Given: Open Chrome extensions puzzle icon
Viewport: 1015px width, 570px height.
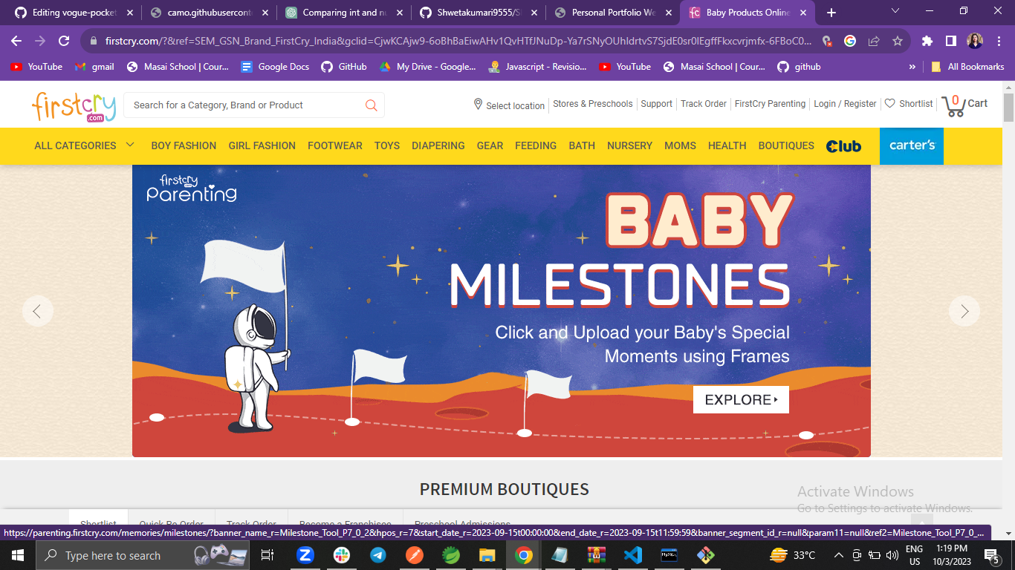Looking at the screenshot, I should pyautogui.click(x=927, y=42).
